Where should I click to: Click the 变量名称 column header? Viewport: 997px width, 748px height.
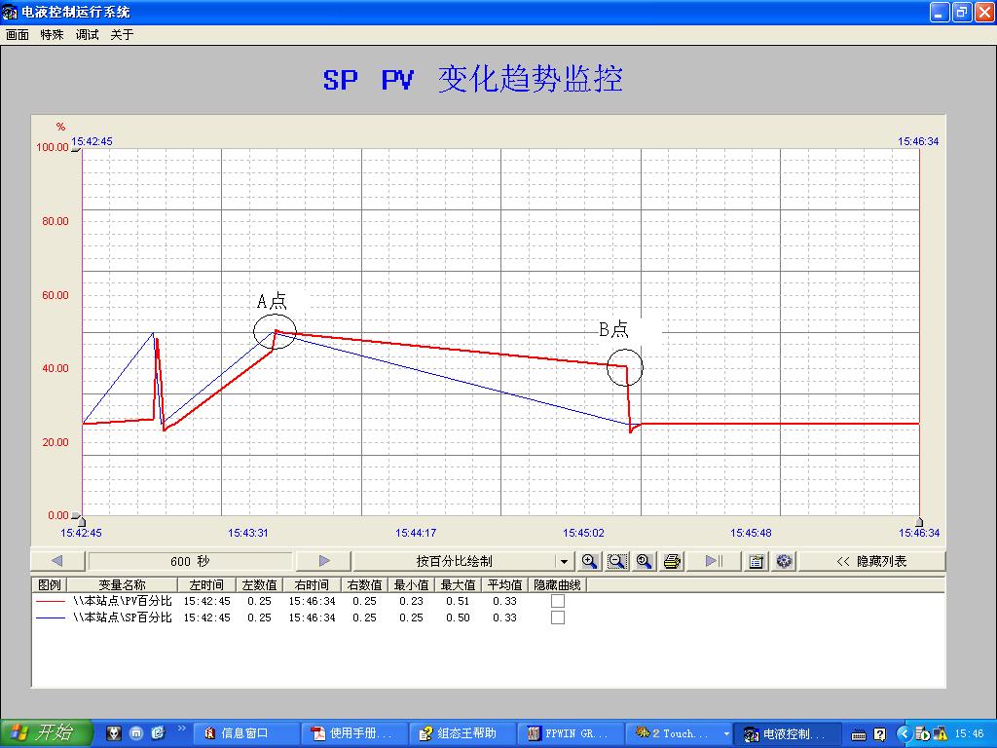(x=122, y=584)
